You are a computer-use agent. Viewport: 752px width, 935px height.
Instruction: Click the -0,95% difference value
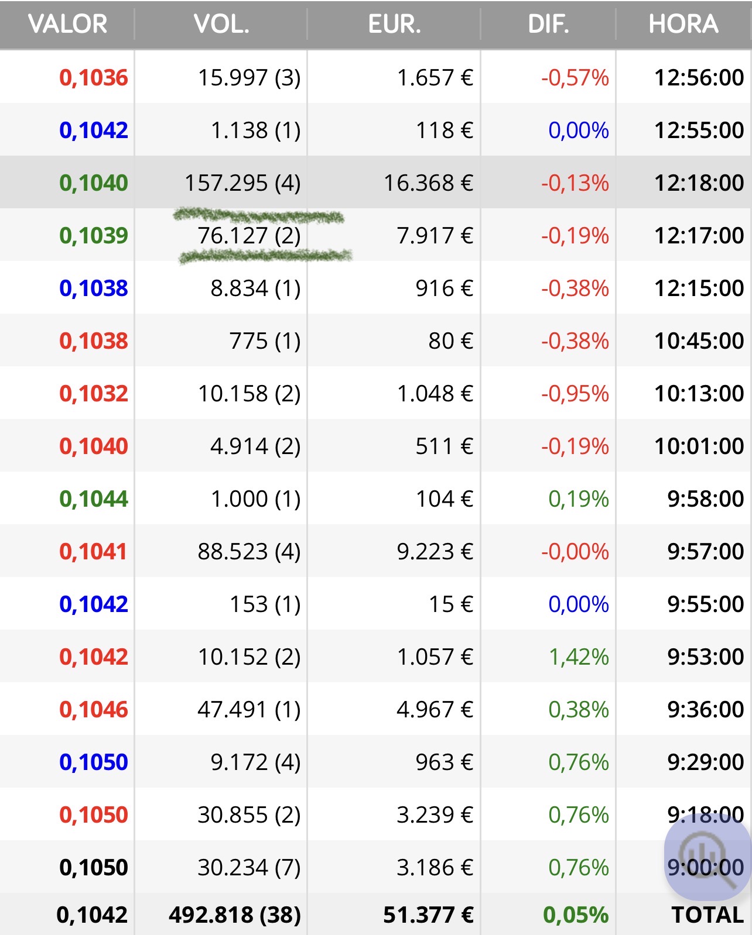coord(575,394)
